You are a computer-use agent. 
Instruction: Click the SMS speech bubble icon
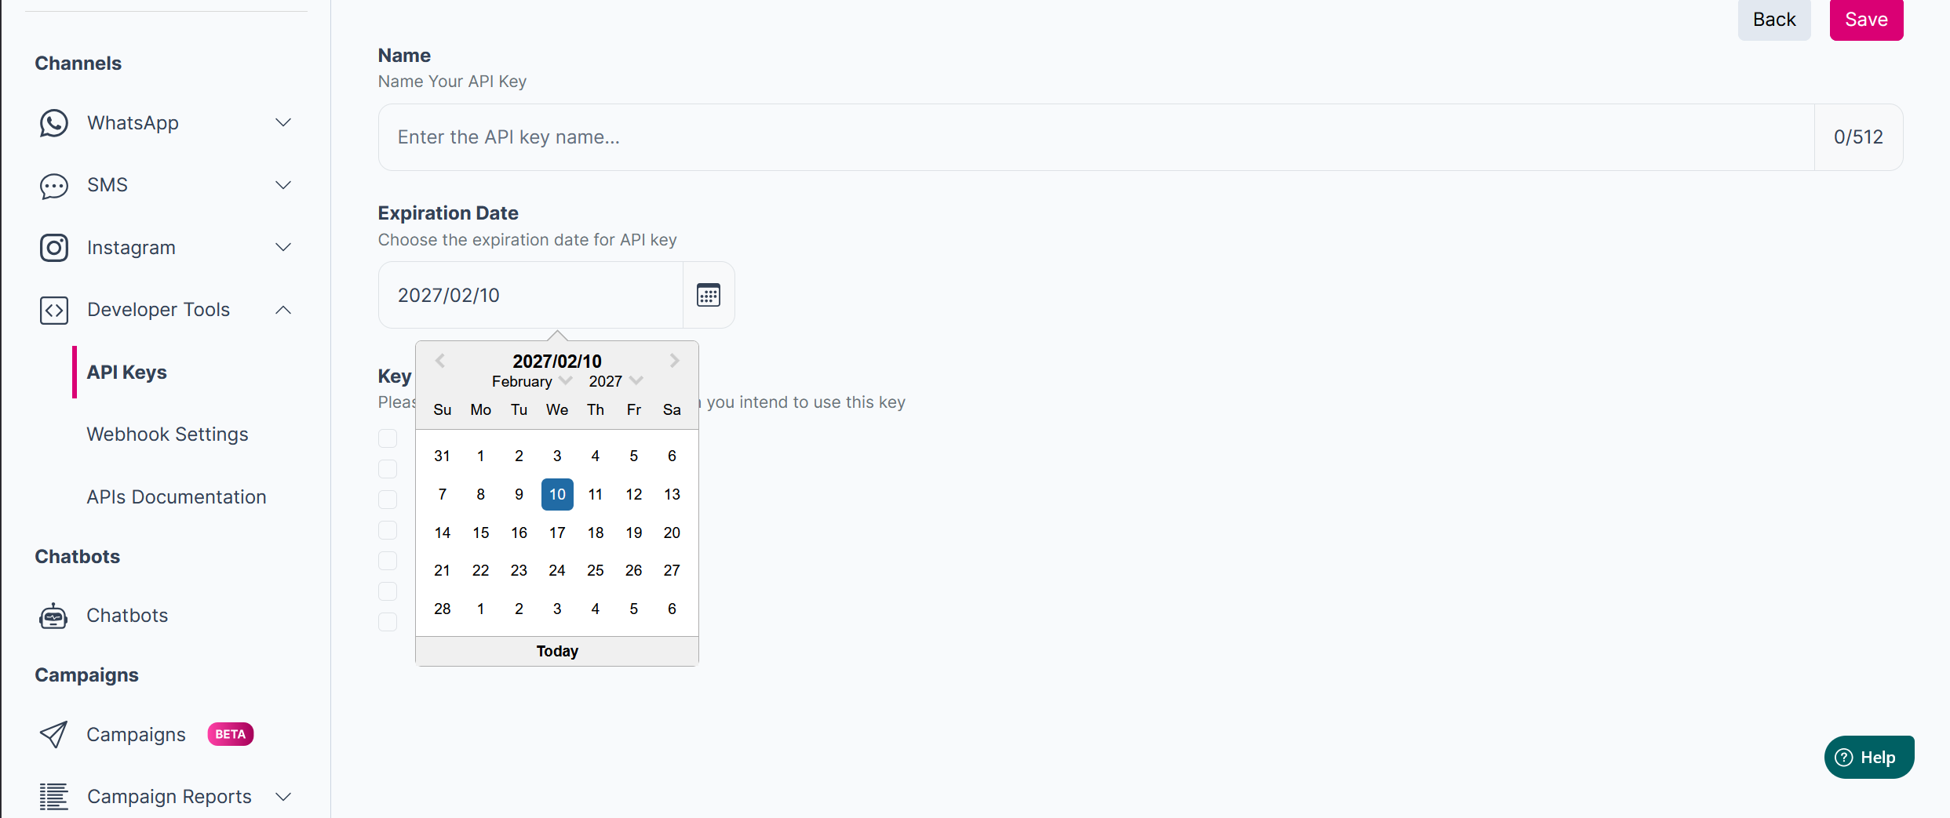pos(53,186)
